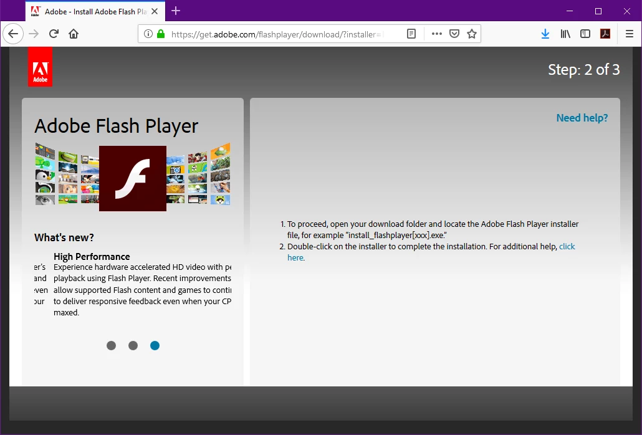Viewport: 642px width, 435px height.
Task: Click the High Performance heading
Action: pos(92,257)
